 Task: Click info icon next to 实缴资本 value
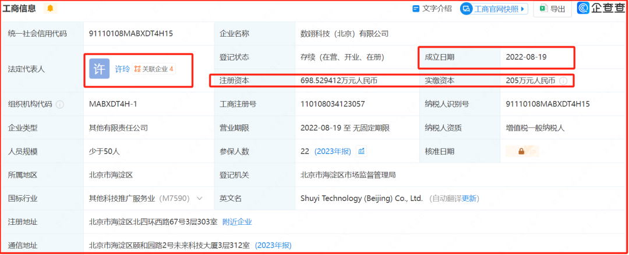coord(563,81)
